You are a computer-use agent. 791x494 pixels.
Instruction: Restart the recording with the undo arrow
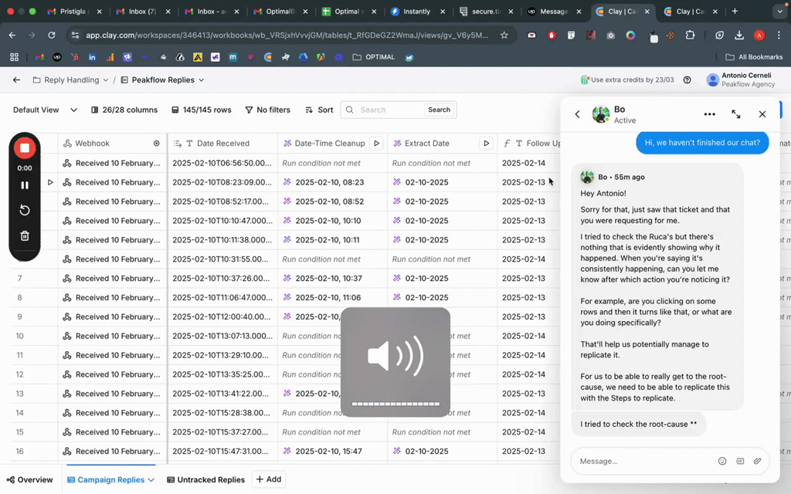[25, 211]
